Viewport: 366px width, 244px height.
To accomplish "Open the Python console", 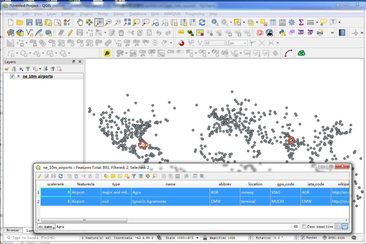I will pyautogui.click(x=282, y=32).
